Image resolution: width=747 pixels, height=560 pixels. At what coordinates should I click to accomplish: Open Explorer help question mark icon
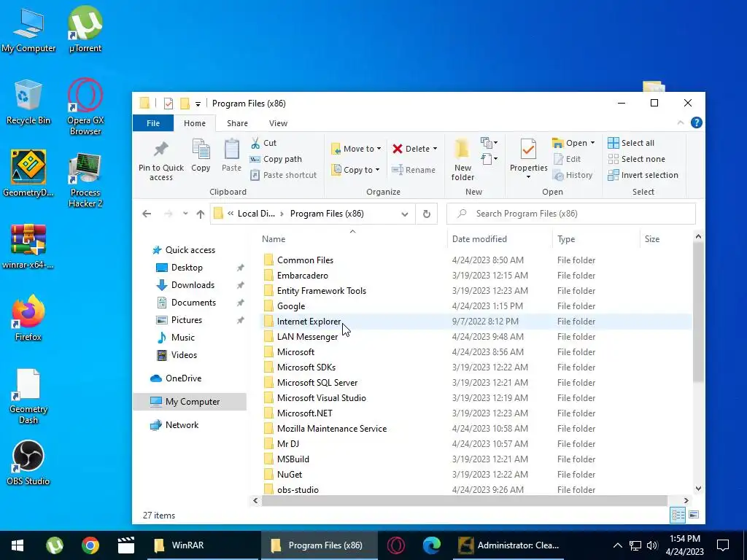tap(696, 122)
